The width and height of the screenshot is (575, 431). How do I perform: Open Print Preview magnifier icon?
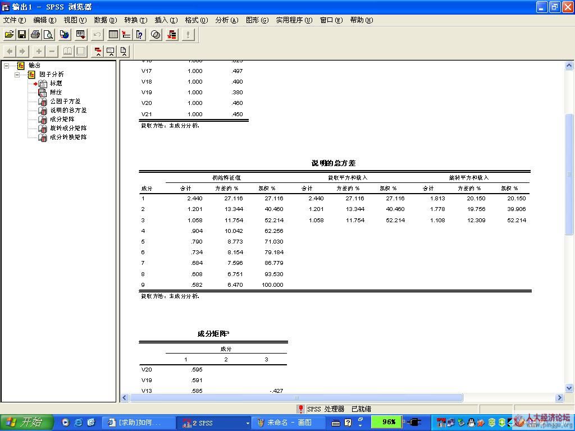(48, 34)
